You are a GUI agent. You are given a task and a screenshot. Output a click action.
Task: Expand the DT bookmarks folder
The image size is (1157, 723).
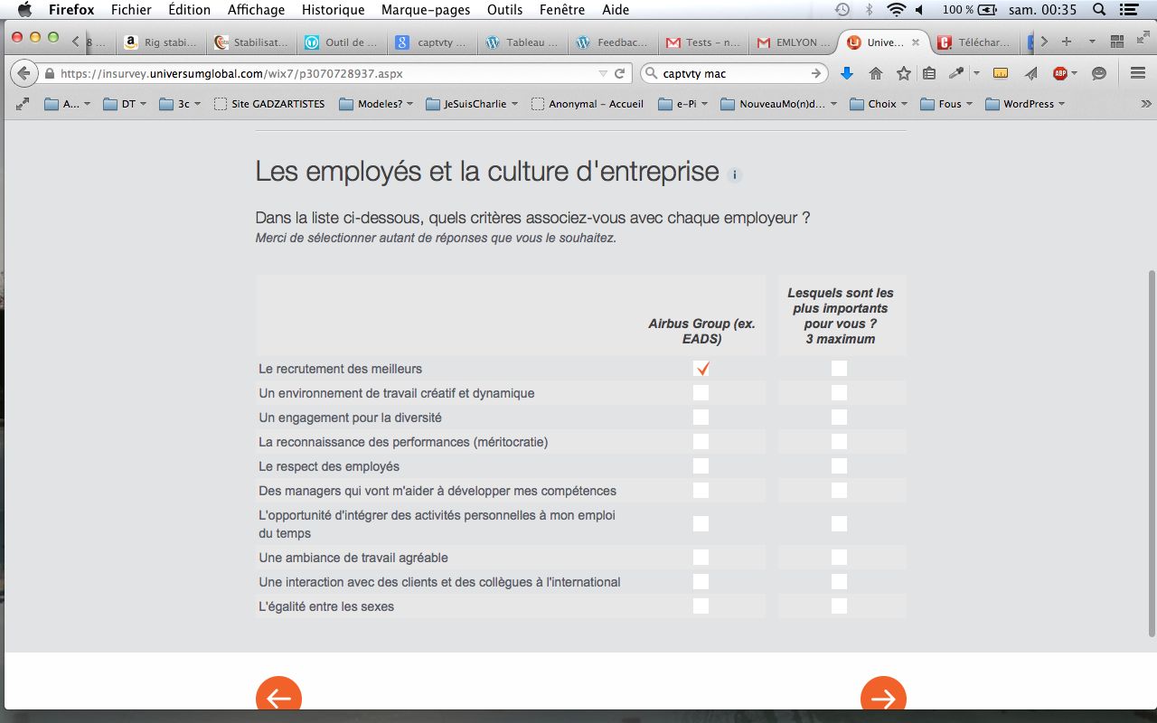pyautogui.click(x=125, y=104)
